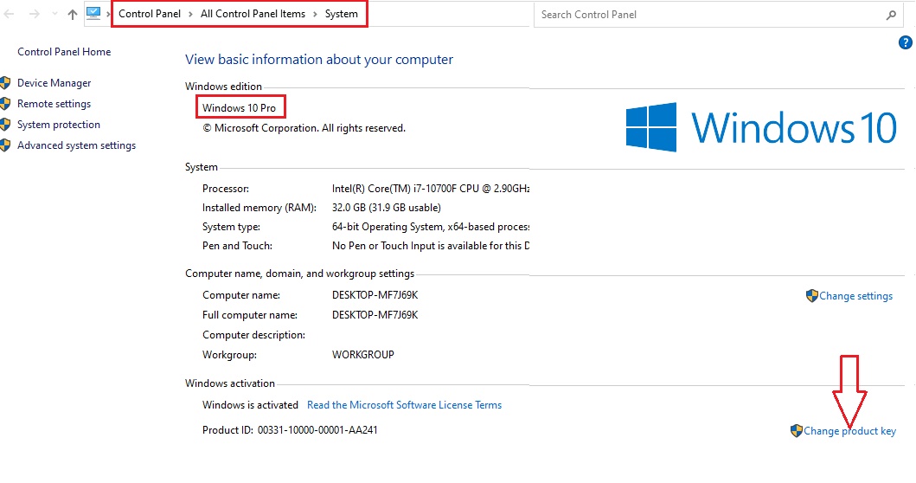Select DESKTOP-MF7J69K next to Computer name

pos(375,295)
